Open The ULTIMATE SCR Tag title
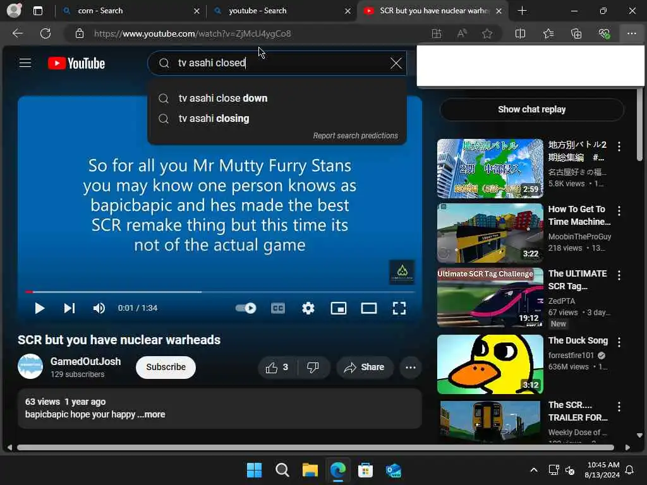Viewport: 647px width, 485px height. point(577,280)
